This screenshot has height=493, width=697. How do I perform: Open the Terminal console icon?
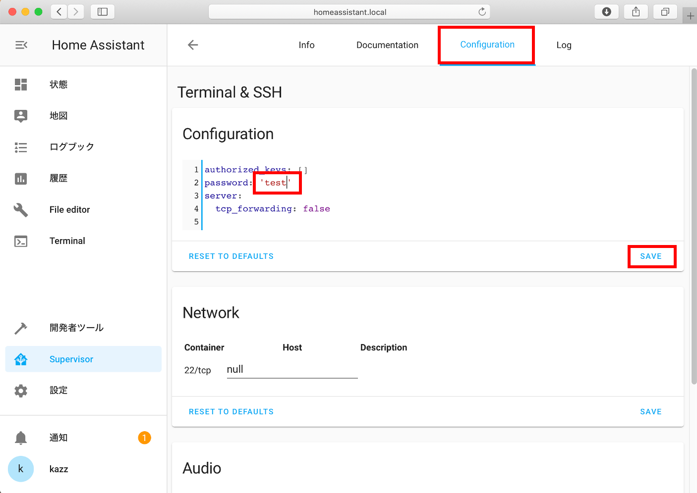[x=21, y=241]
